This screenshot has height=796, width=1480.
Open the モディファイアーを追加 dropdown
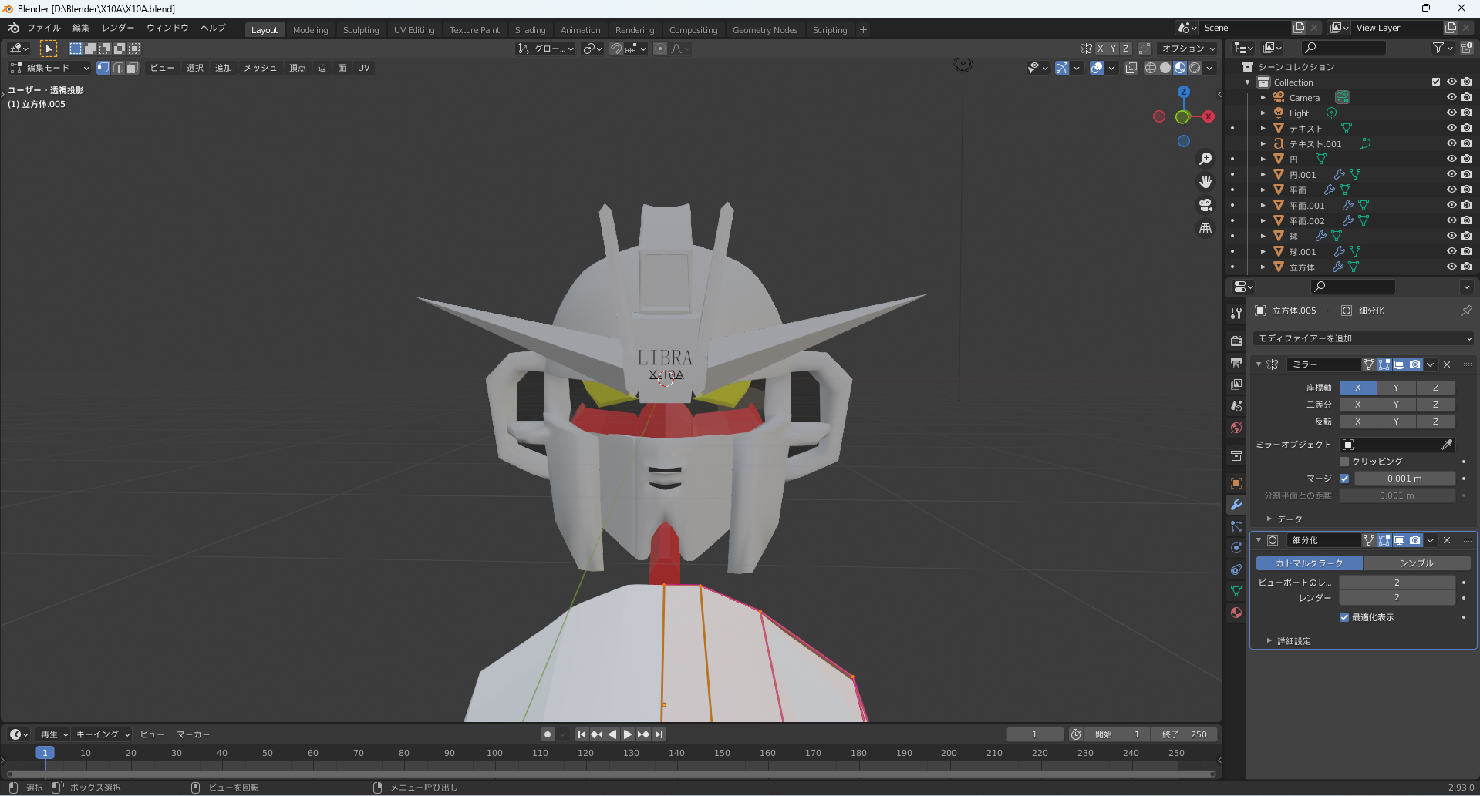[x=1363, y=338]
